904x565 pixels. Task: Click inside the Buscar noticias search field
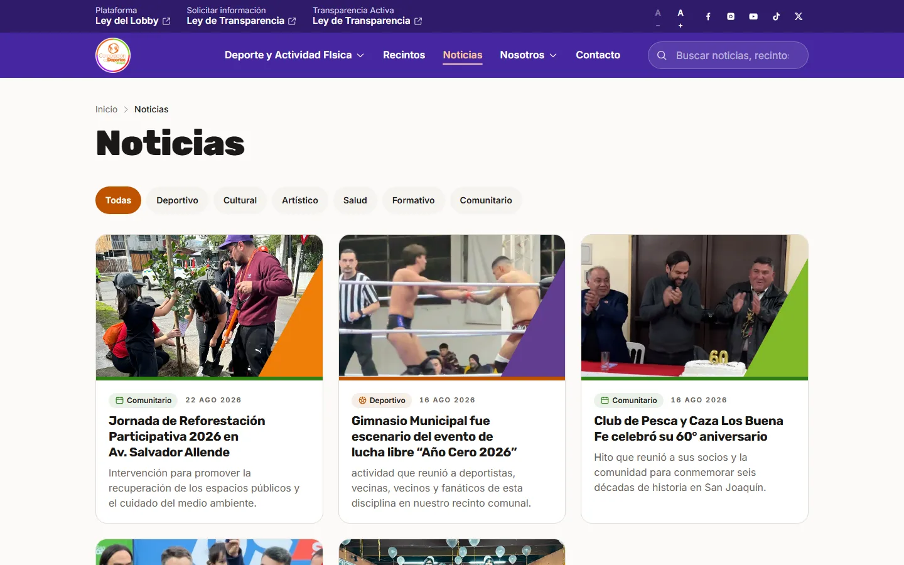[728, 55]
